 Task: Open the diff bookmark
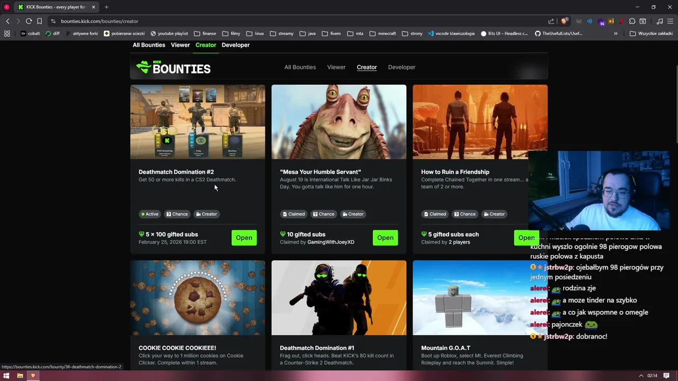coord(52,33)
